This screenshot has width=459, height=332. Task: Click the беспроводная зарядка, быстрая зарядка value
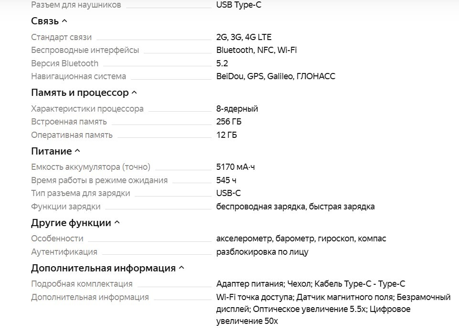(295, 207)
